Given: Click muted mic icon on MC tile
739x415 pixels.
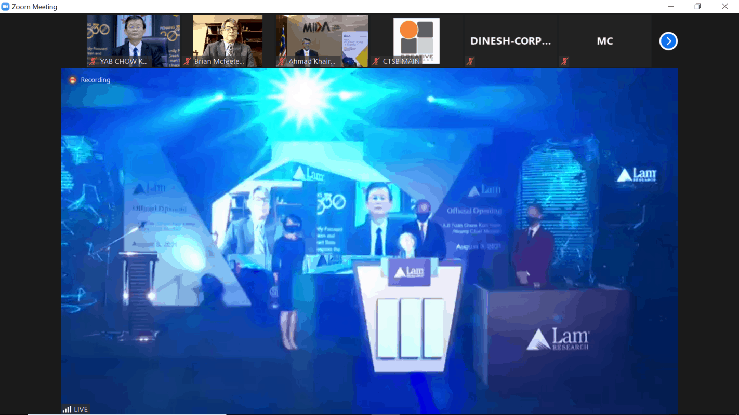Looking at the screenshot, I should 564,61.
